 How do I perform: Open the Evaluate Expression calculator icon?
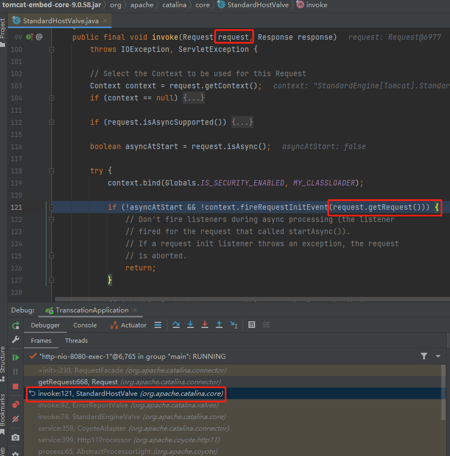point(252,325)
